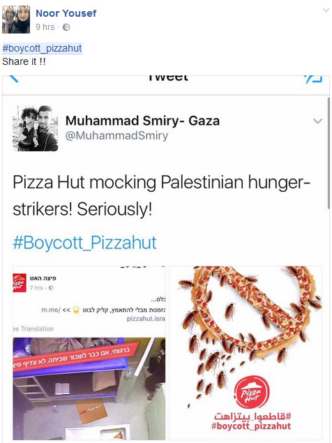Open the #boycott_pizzahut hashtag in post
The image size is (332, 443).
(x=42, y=48)
